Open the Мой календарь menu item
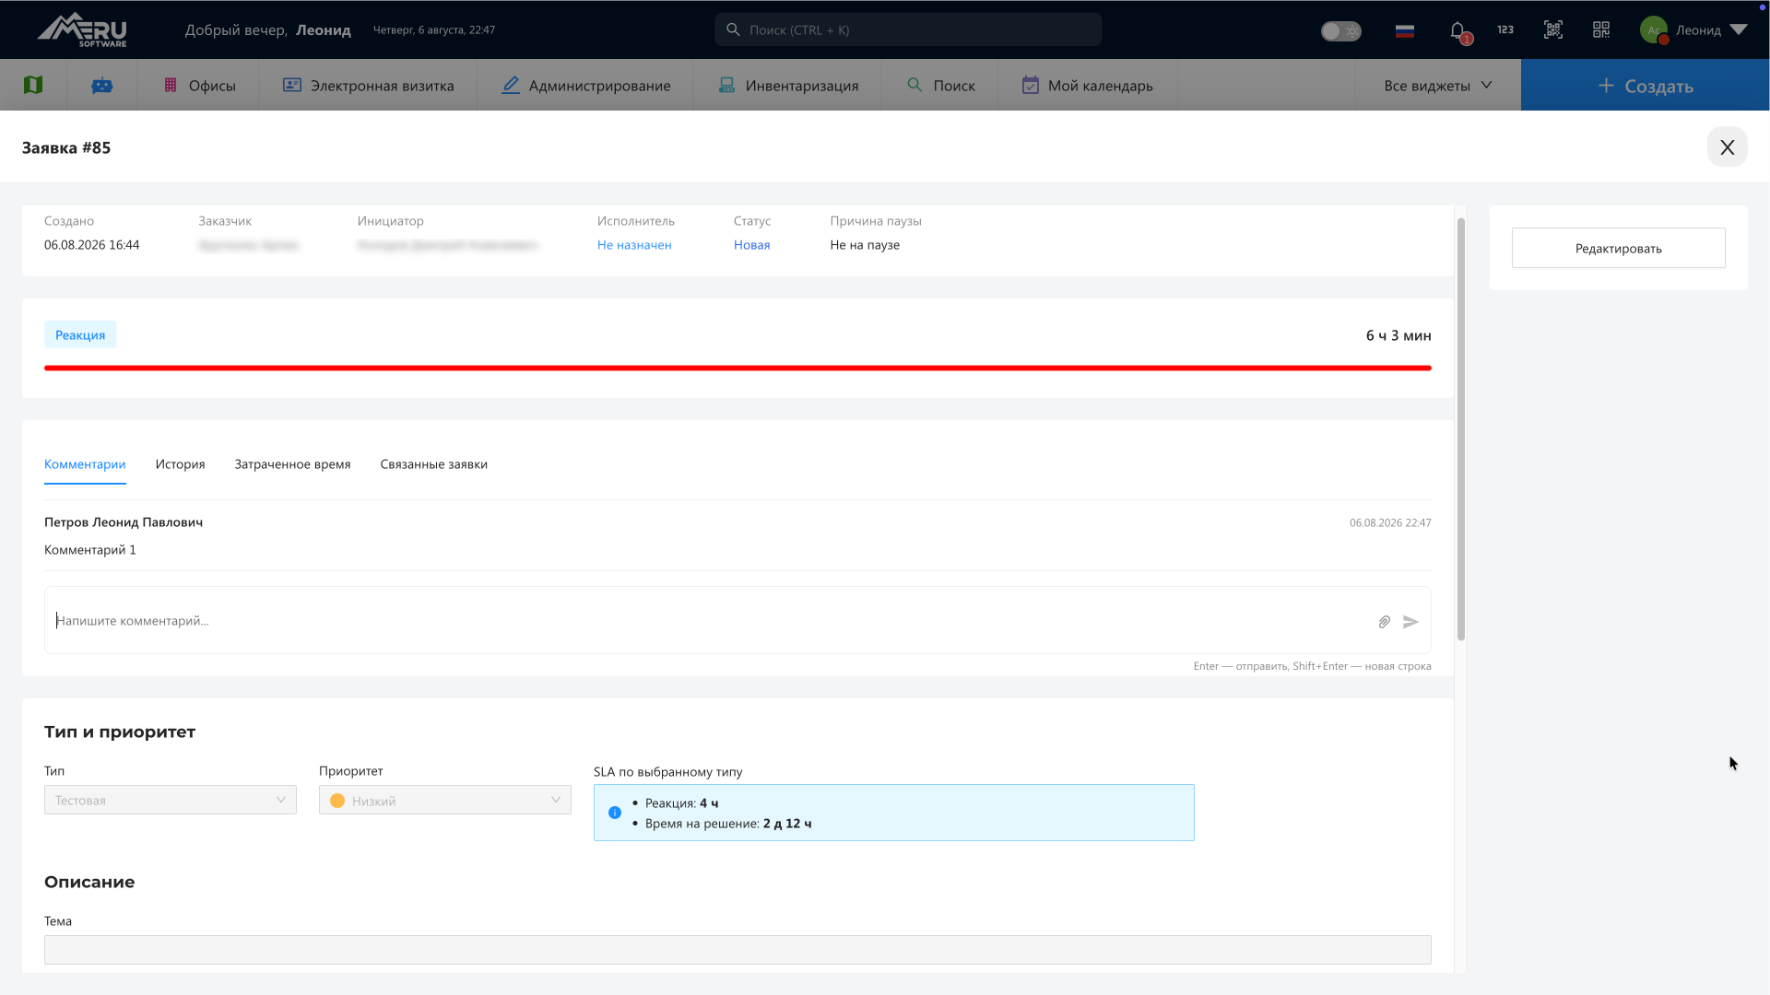Image resolution: width=1770 pixels, height=995 pixels. pyautogui.click(x=1088, y=85)
